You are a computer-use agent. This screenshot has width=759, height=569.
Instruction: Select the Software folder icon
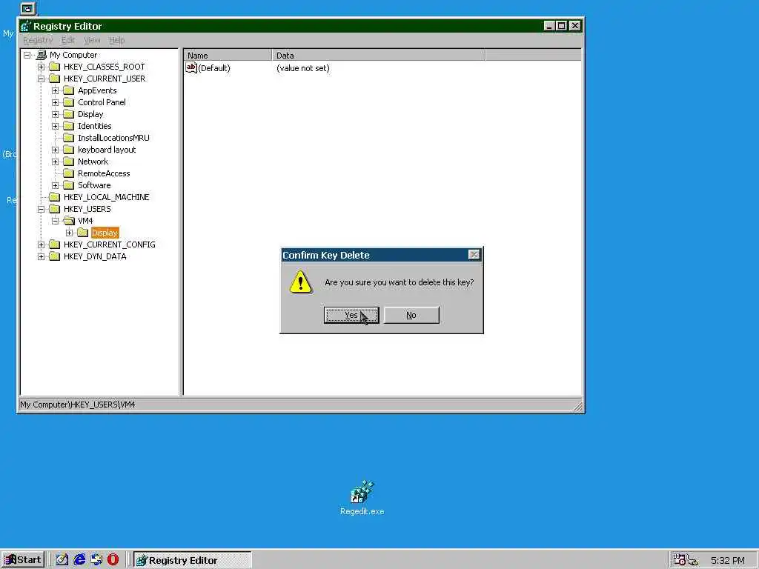(x=69, y=185)
